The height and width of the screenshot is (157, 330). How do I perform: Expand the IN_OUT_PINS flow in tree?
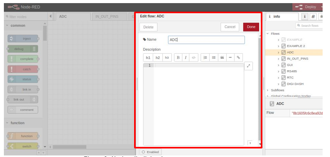tap(278, 59)
